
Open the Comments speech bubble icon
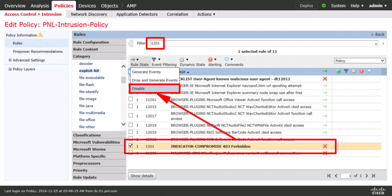[x=228, y=60]
